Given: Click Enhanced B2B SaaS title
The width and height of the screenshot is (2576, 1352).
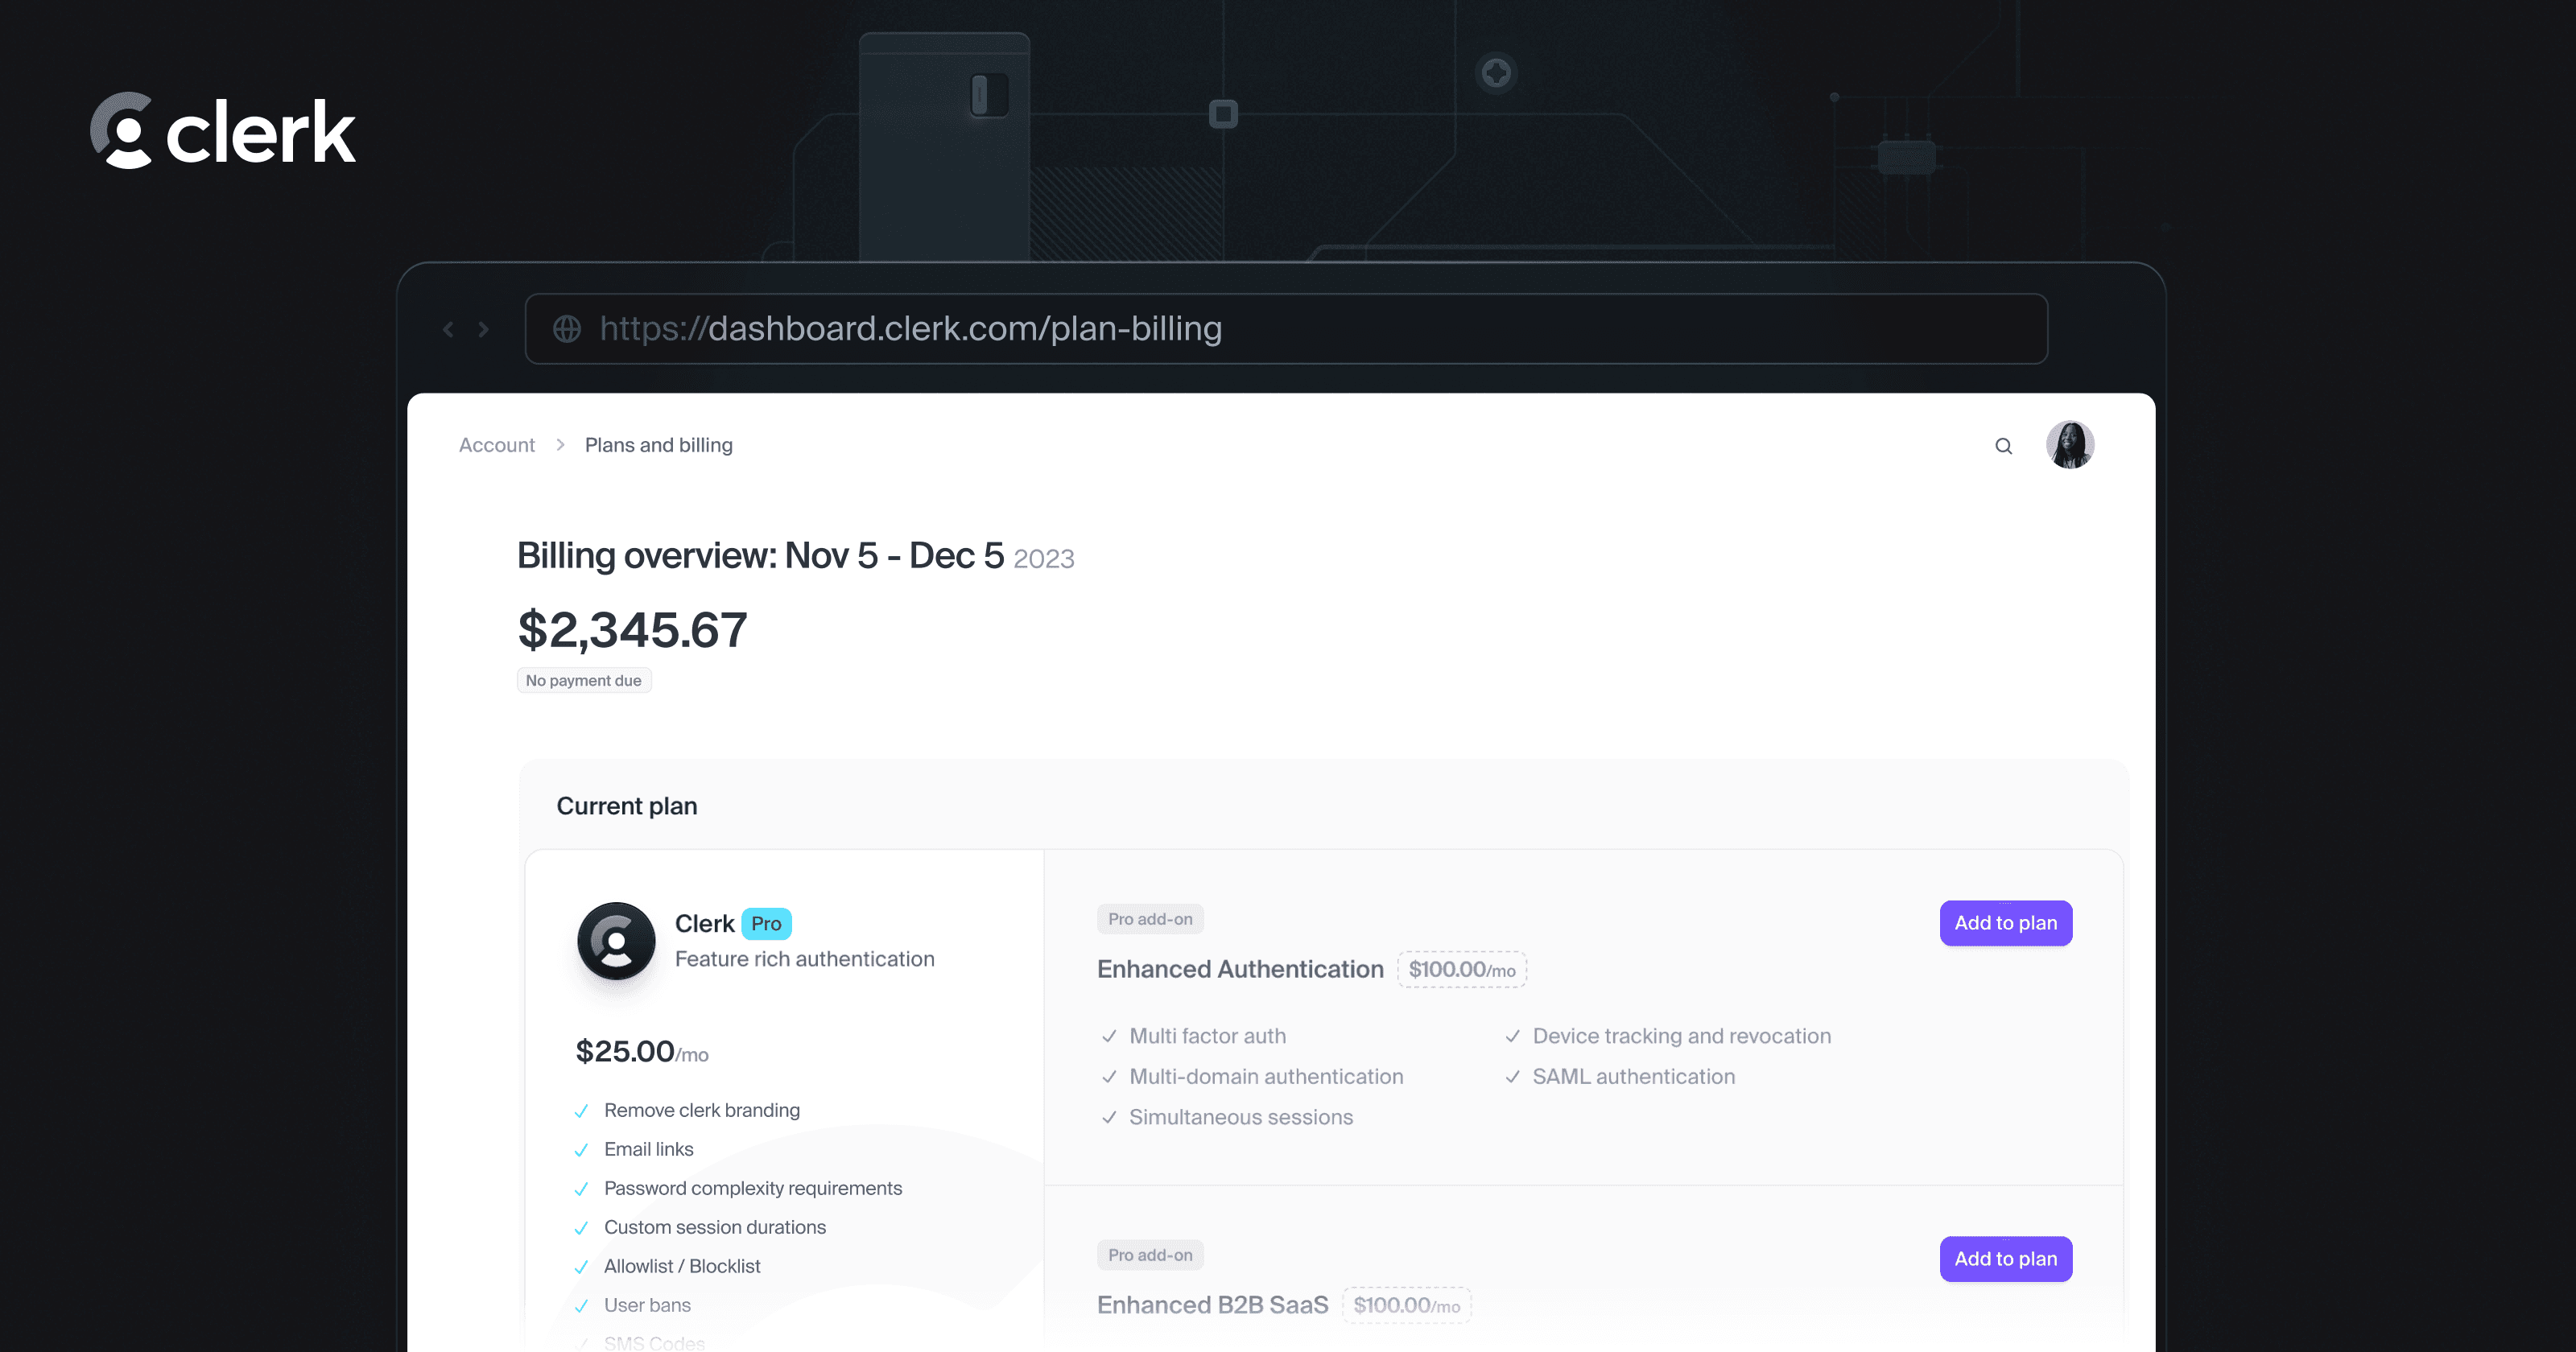Looking at the screenshot, I should pos(1213,1305).
